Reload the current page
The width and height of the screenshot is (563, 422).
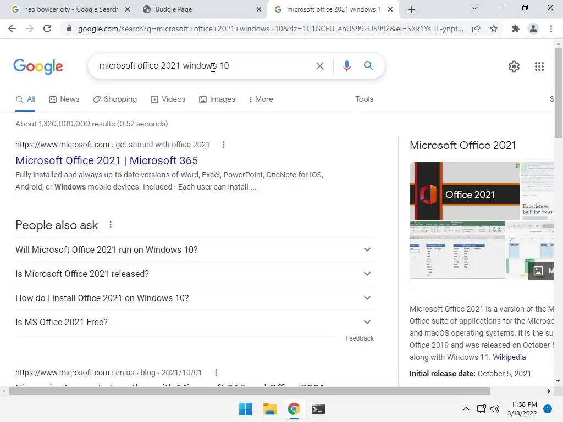(47, 29)
